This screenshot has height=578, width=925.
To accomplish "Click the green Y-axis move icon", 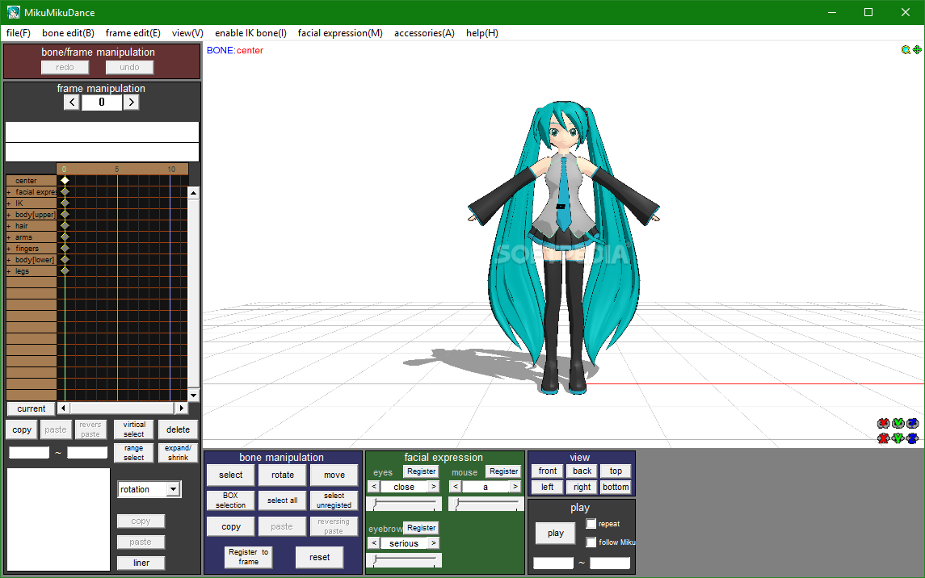I will point(898,438).
